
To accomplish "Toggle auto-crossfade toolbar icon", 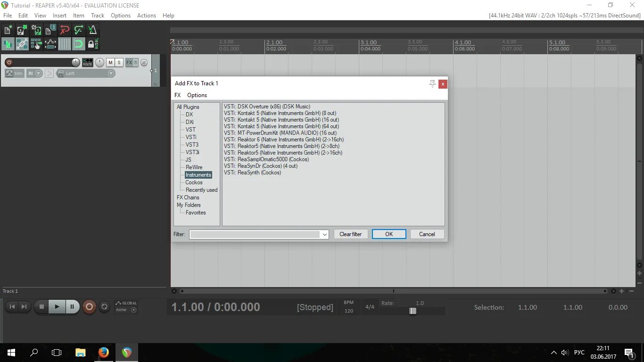I will pos(8,44).
